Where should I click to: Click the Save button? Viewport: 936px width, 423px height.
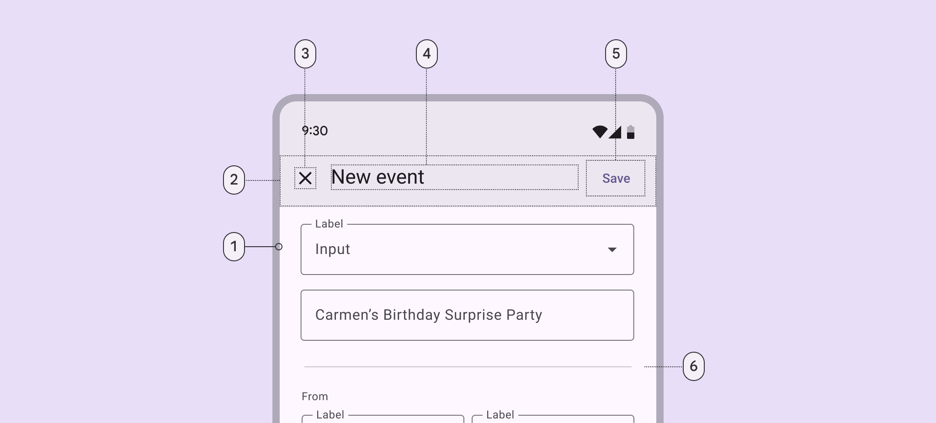[616, 178]
